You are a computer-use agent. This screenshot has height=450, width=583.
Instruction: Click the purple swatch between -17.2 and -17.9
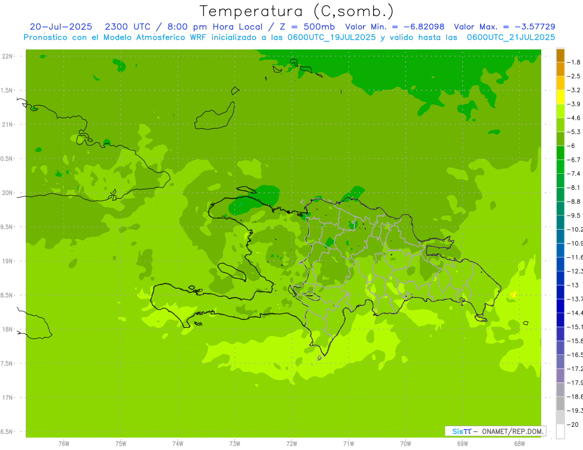point(560,375)
